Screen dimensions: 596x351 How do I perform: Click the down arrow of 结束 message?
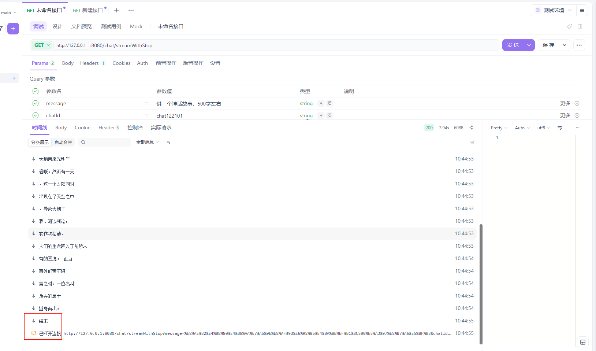[x=34, y=321]
